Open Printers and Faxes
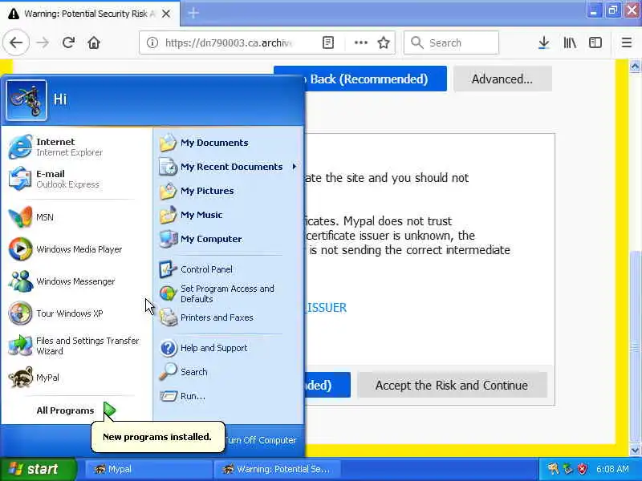This screenshot has width=642, height=481. [x=229, y=317]
